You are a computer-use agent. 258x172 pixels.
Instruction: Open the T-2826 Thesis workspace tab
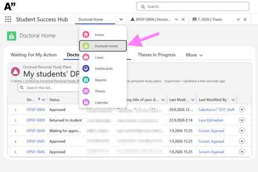207,19
